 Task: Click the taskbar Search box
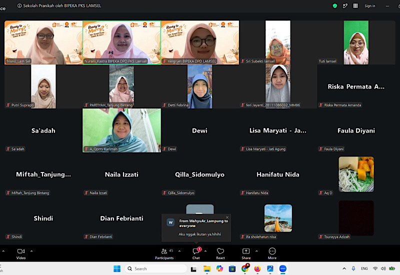point(155,268)
